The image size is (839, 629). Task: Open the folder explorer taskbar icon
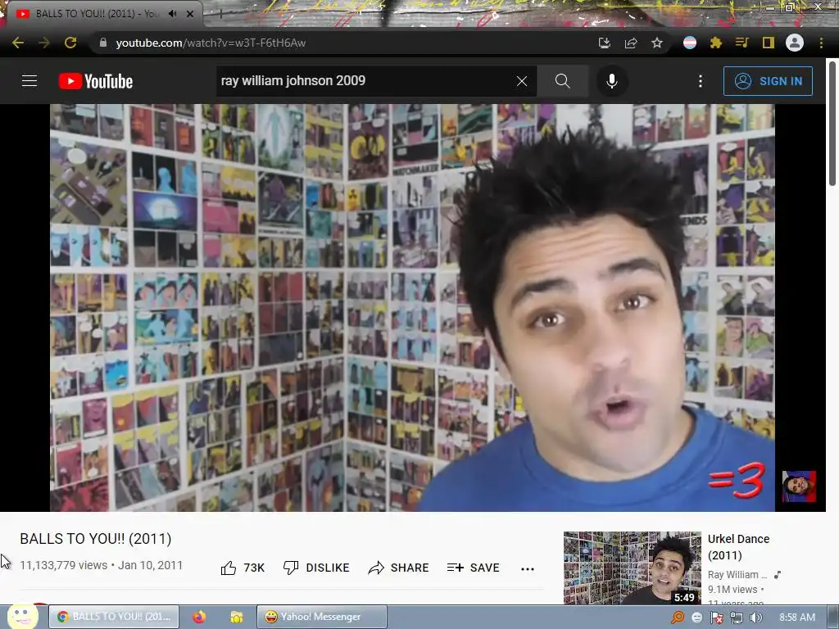(x=236, y=618)
